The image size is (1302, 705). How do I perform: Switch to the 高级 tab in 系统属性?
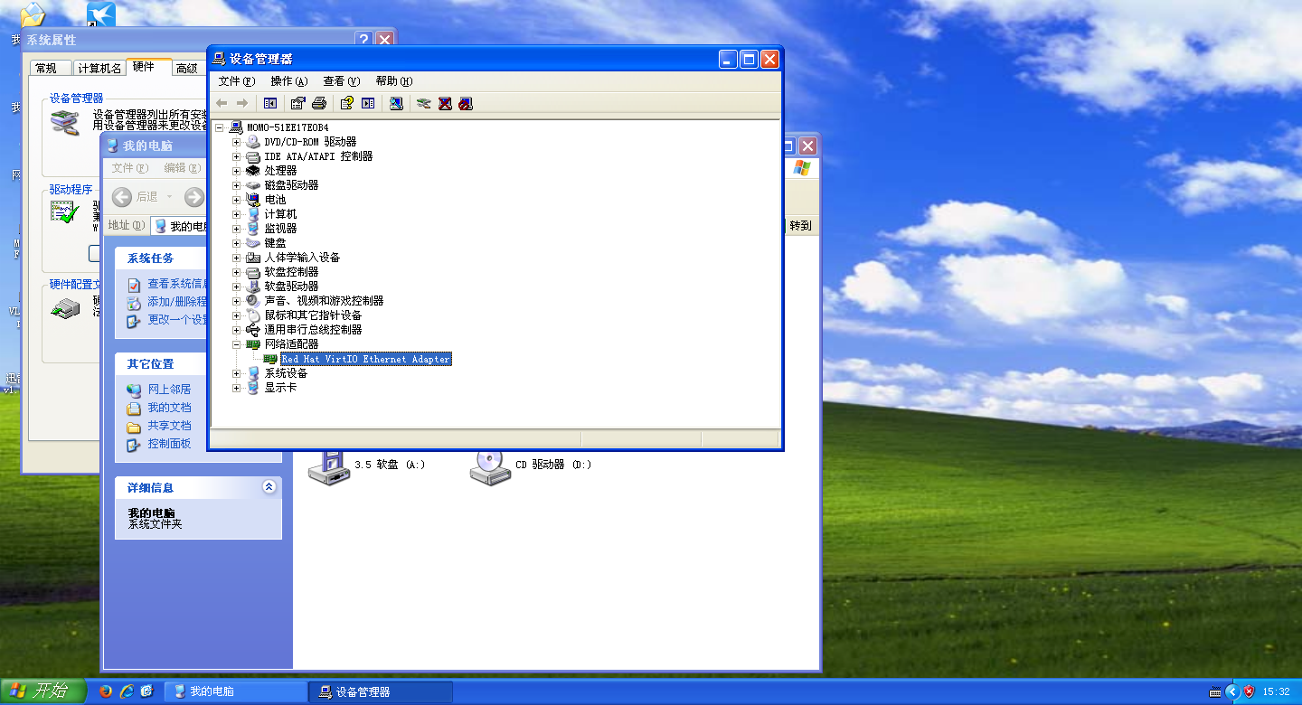click(x=187, y=69)
